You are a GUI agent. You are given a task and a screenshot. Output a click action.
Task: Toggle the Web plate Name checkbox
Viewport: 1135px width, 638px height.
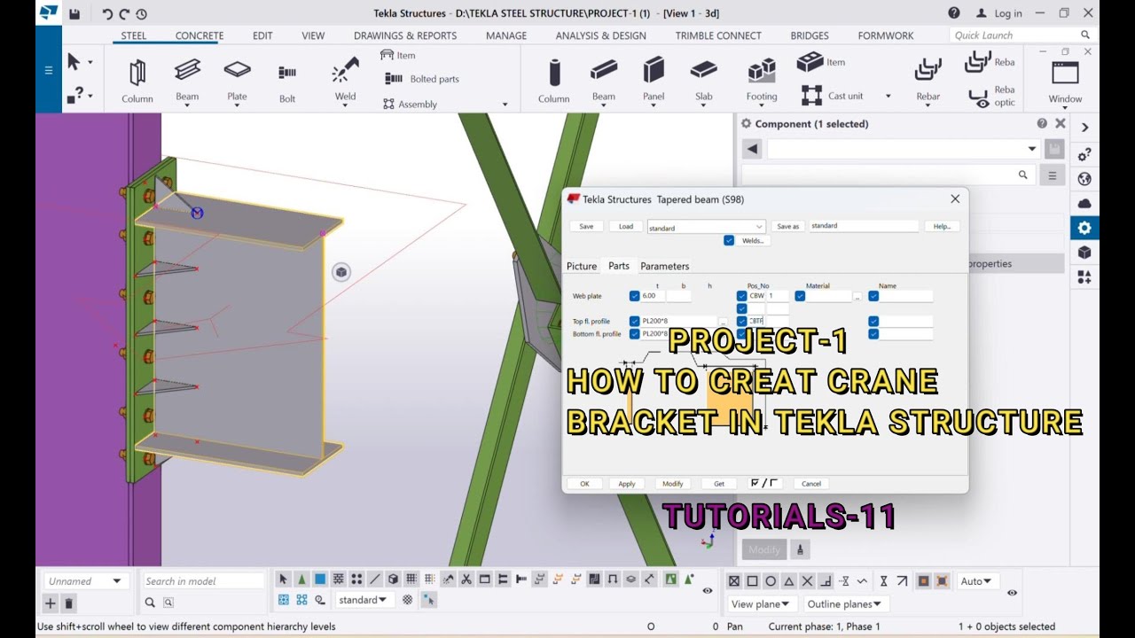(x=873, y=296)
